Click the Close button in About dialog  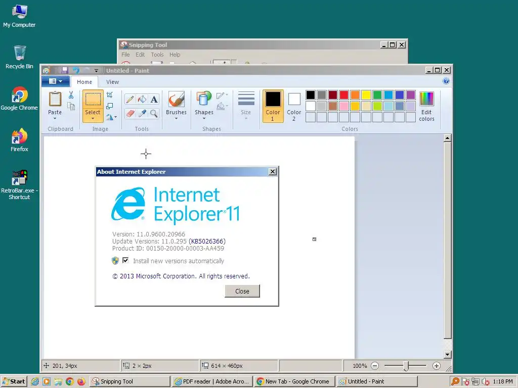pyautogui.click(x=242, y=291)
